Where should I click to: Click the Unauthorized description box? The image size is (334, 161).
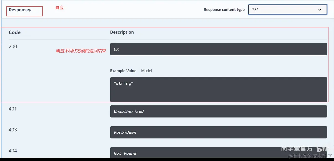219,111
